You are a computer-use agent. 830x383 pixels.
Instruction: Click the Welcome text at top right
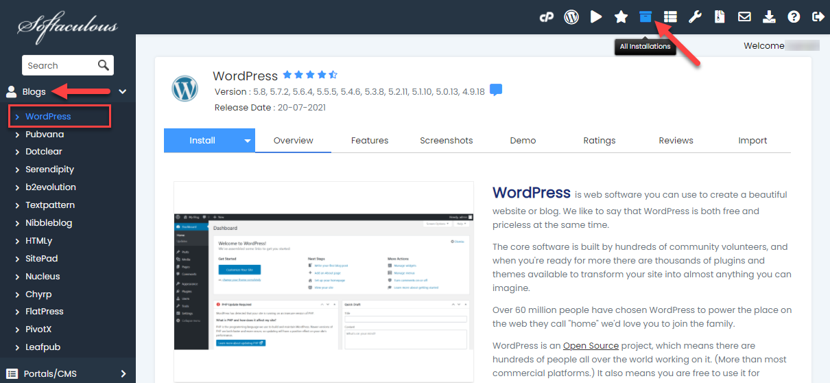click(763, 45)
